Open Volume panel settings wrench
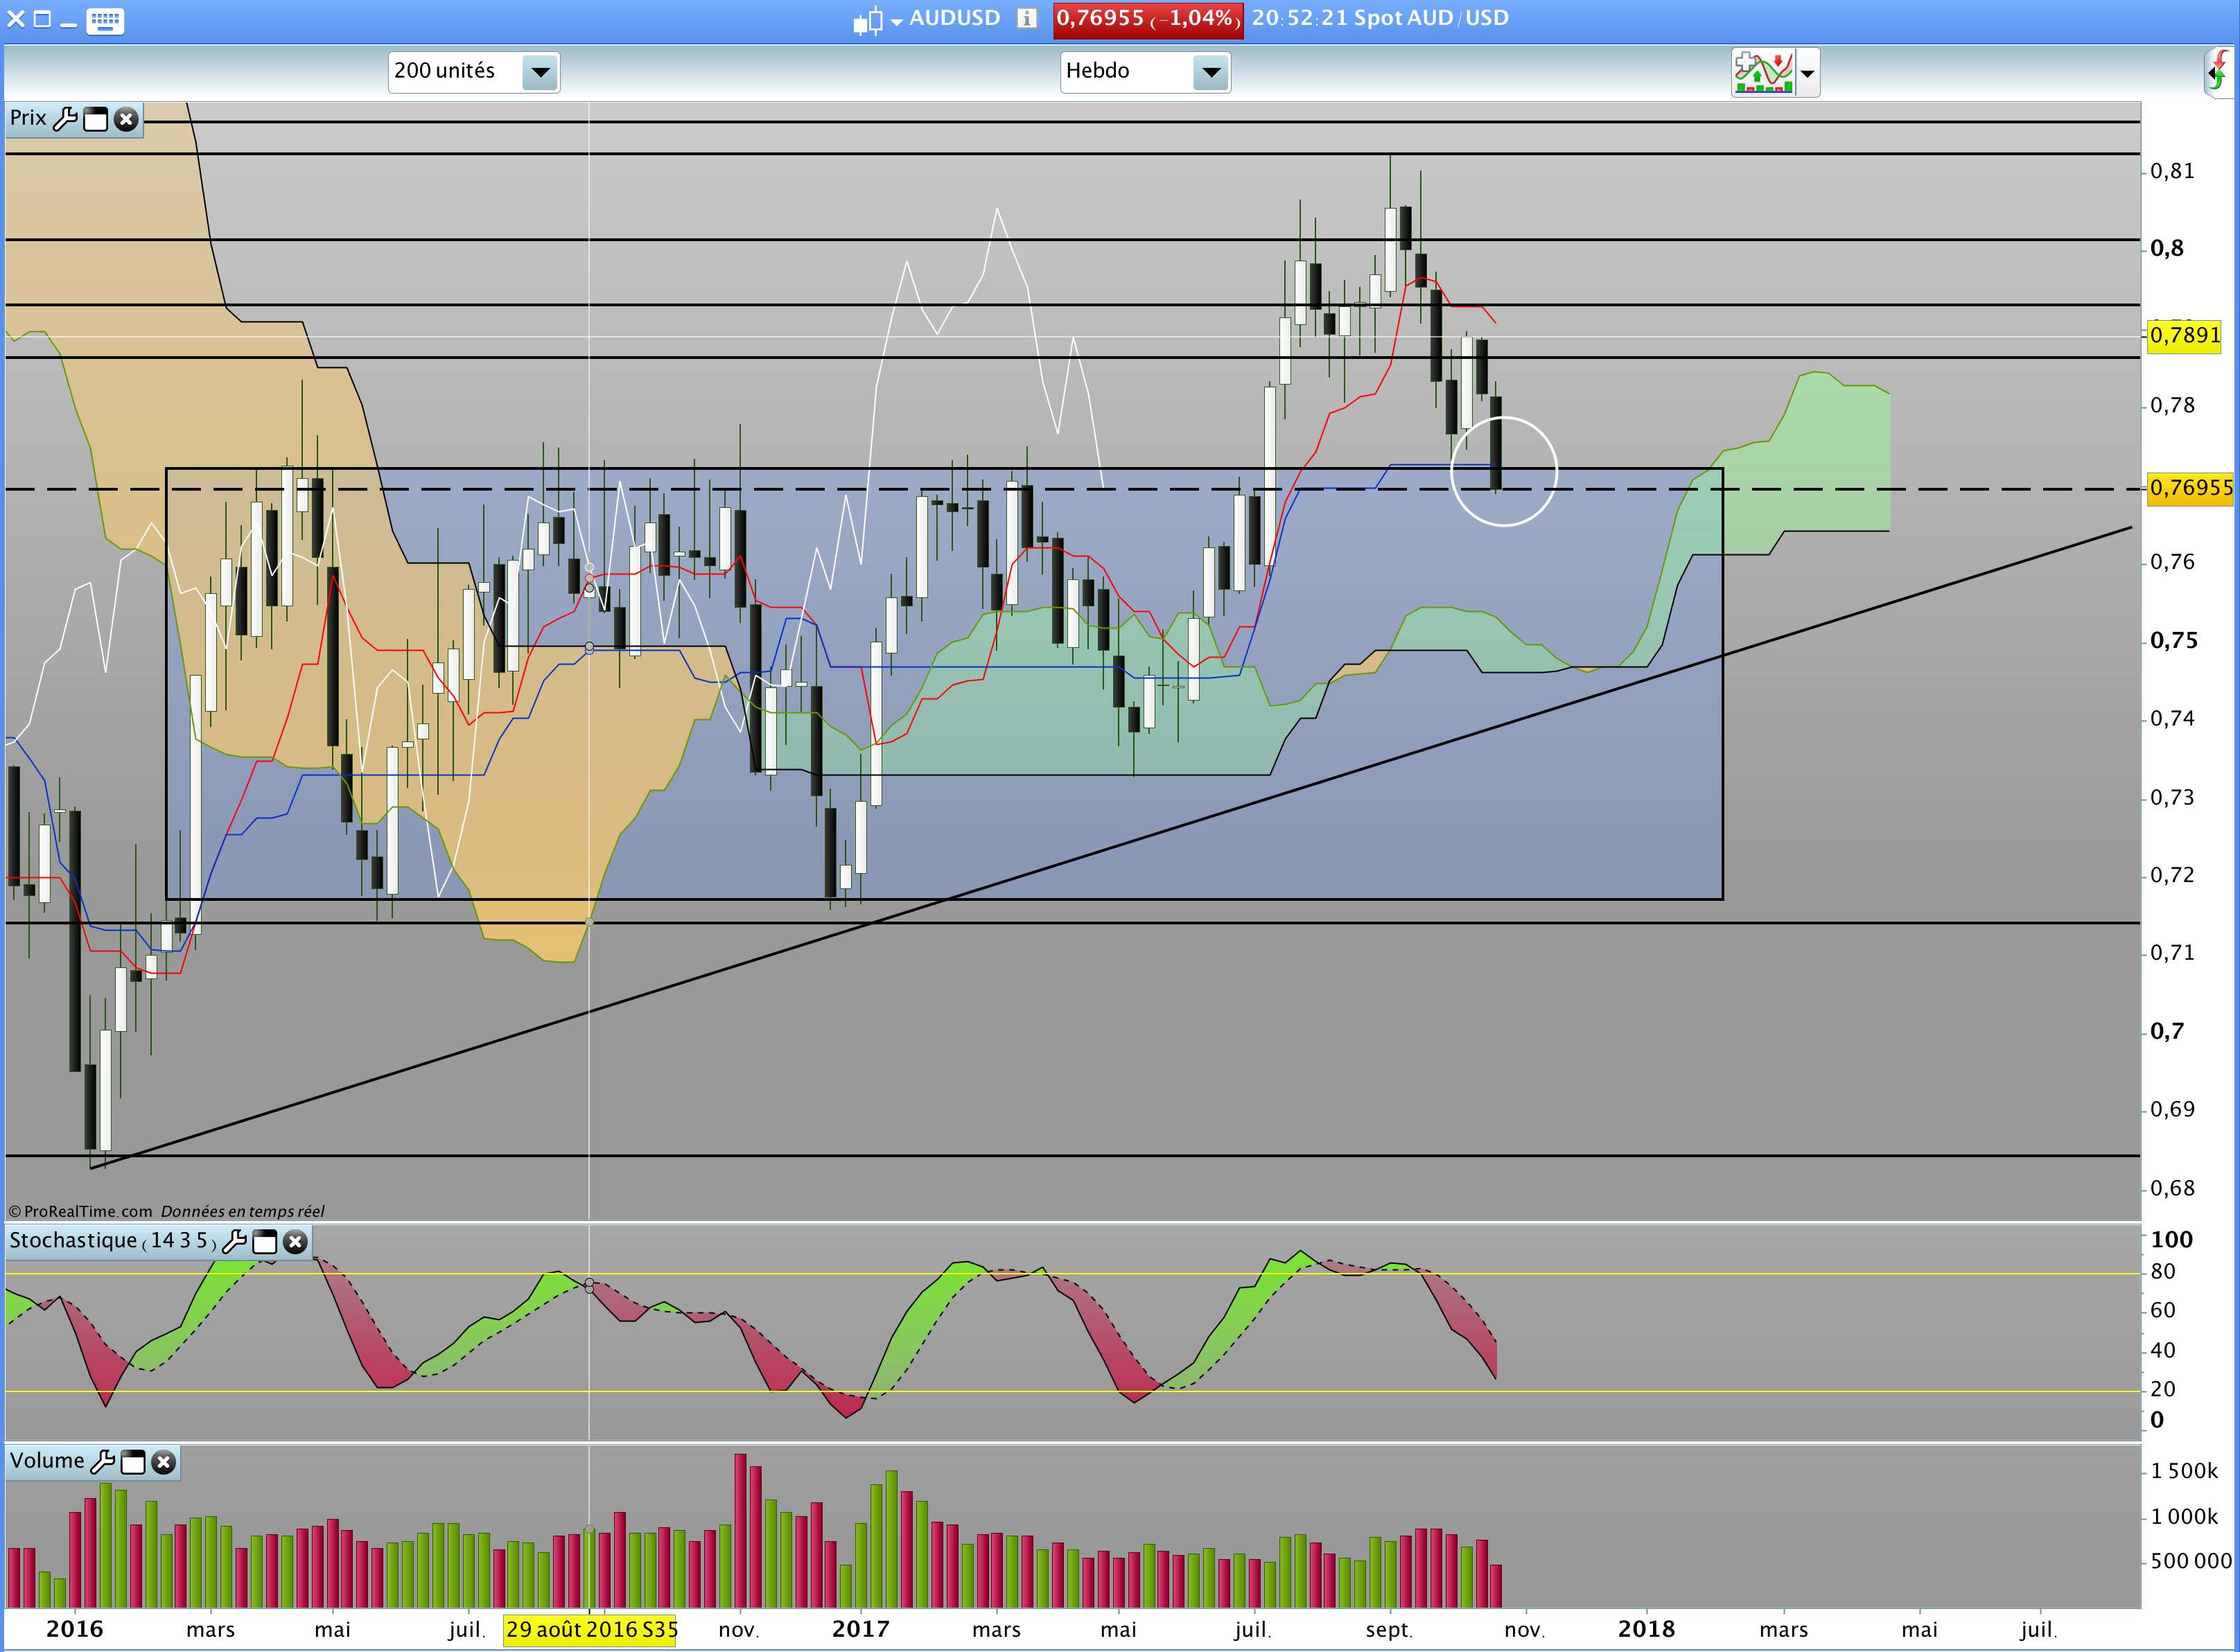The width and height of the screenshot is (2240, 1652). coord(102,1462)
